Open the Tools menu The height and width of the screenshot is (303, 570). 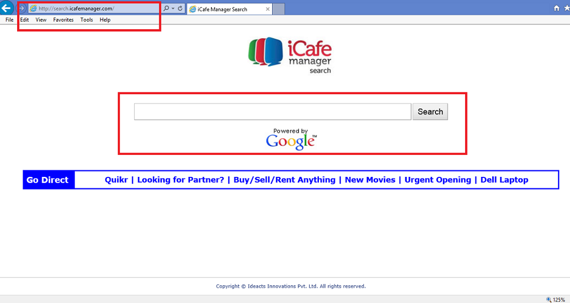click(86, 20)
